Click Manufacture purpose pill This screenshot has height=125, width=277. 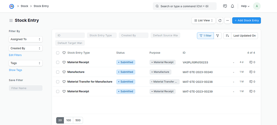click(160, 72)
